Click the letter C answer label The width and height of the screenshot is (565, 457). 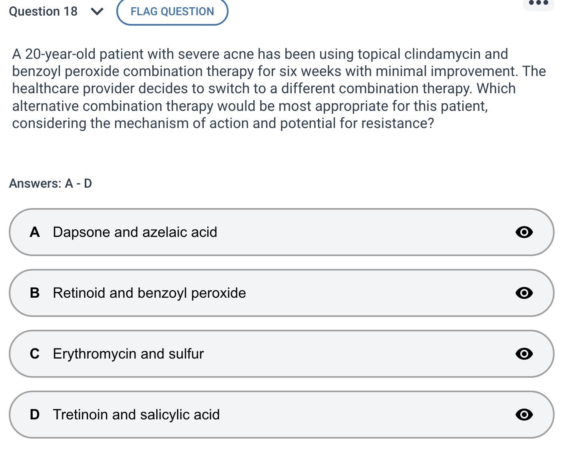[x=35, y=354]
